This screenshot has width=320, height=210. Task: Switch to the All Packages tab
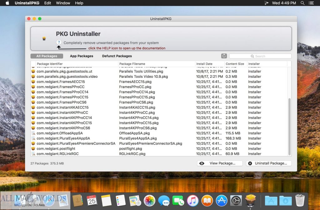click(x=47, y=56)
